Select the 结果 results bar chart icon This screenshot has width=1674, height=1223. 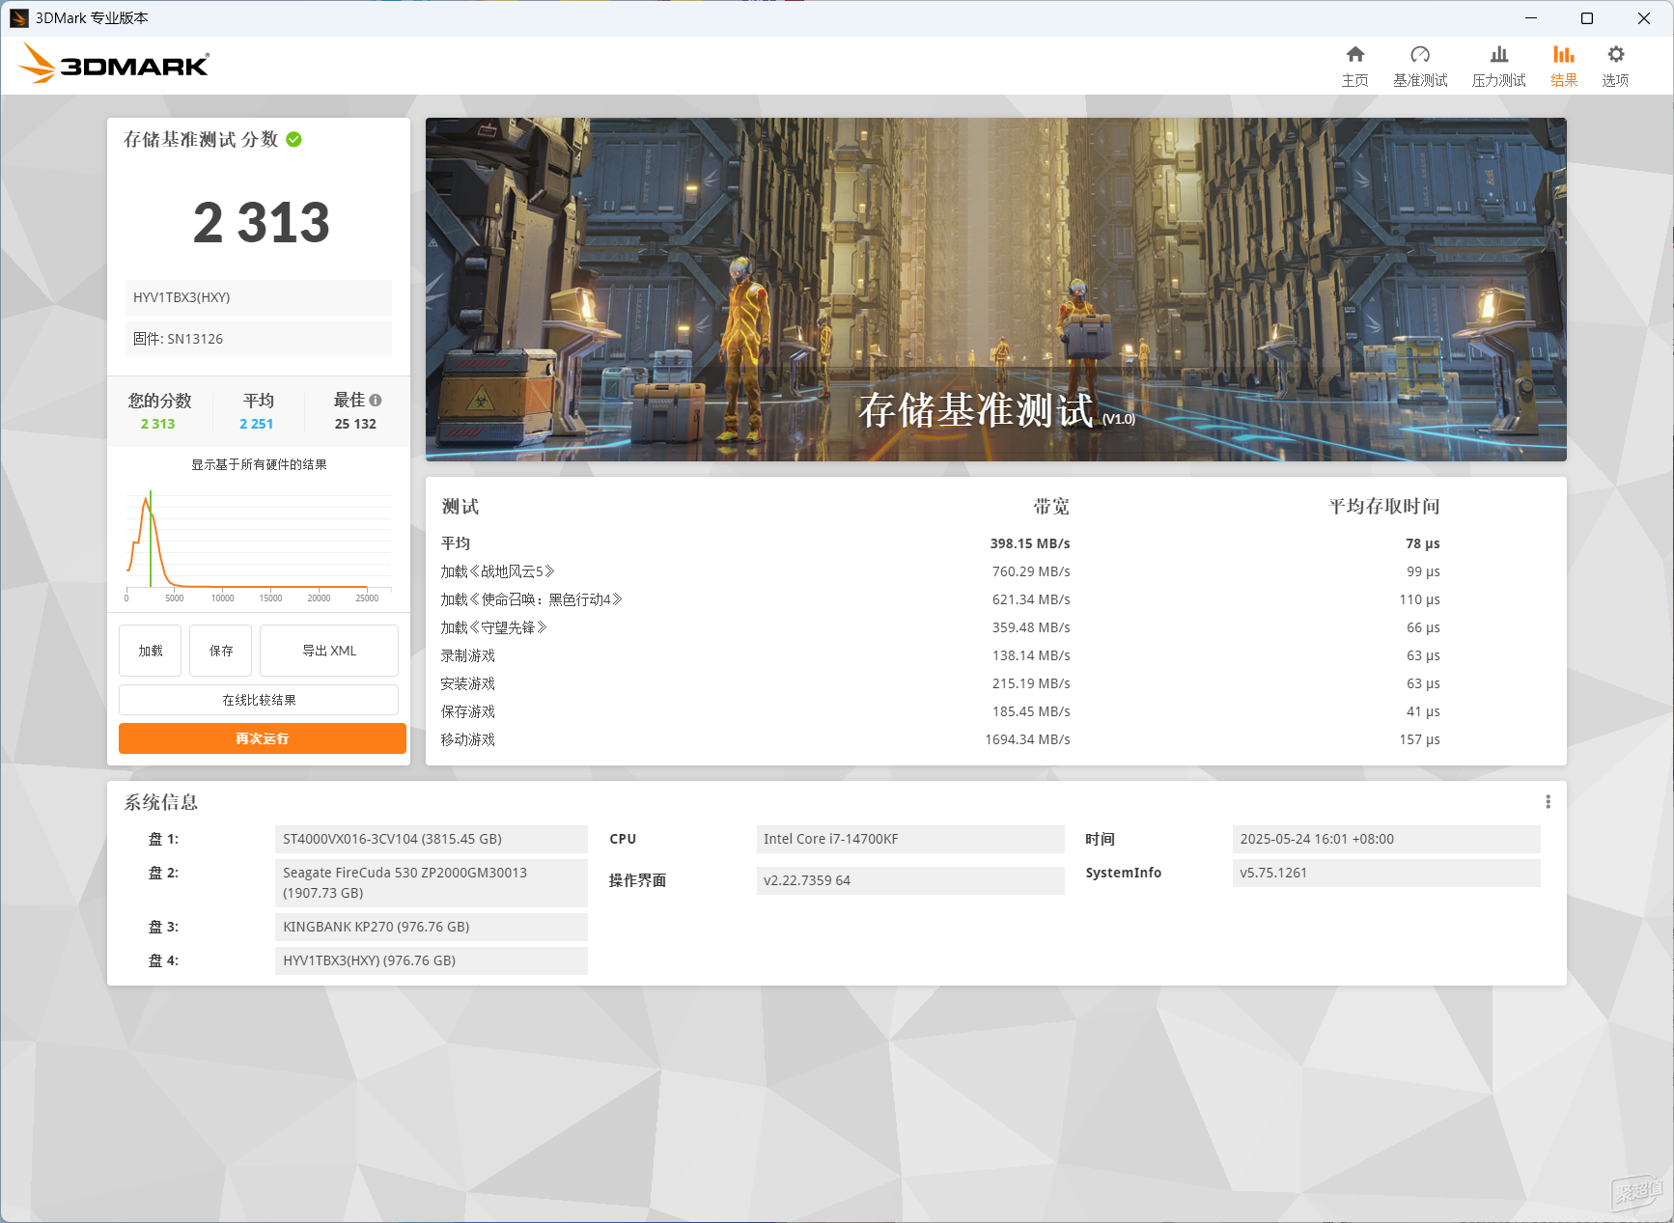click(x=1564, y=55)
